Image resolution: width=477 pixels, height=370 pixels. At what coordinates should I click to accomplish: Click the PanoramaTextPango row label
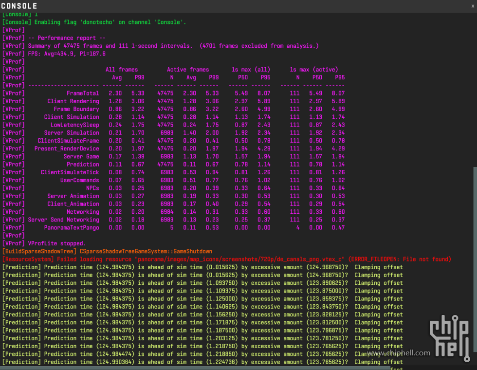pos(72,227)
